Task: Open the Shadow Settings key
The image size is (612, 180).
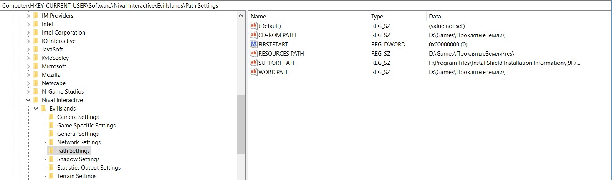Action: click(78, 159)
